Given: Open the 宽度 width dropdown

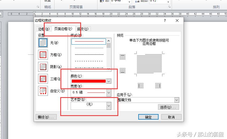Looking at the screenshot, I should pyautogui.click(x=109, y=92).
